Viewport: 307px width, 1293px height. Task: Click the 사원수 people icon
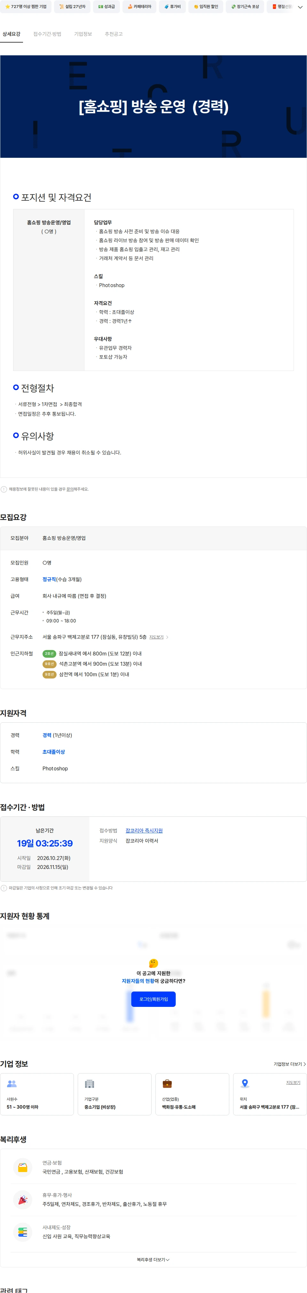pyautogui.click(x=12, y=1084)
